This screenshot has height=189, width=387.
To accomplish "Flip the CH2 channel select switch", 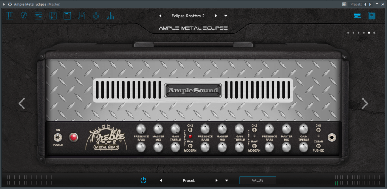I will coord(254,130).
